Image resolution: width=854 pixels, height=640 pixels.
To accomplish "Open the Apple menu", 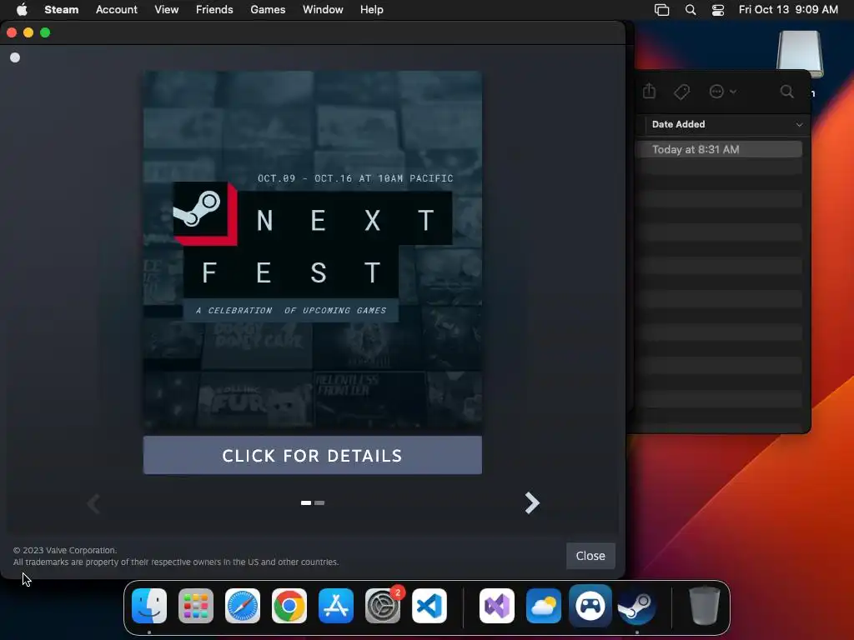I will (22, 9).
